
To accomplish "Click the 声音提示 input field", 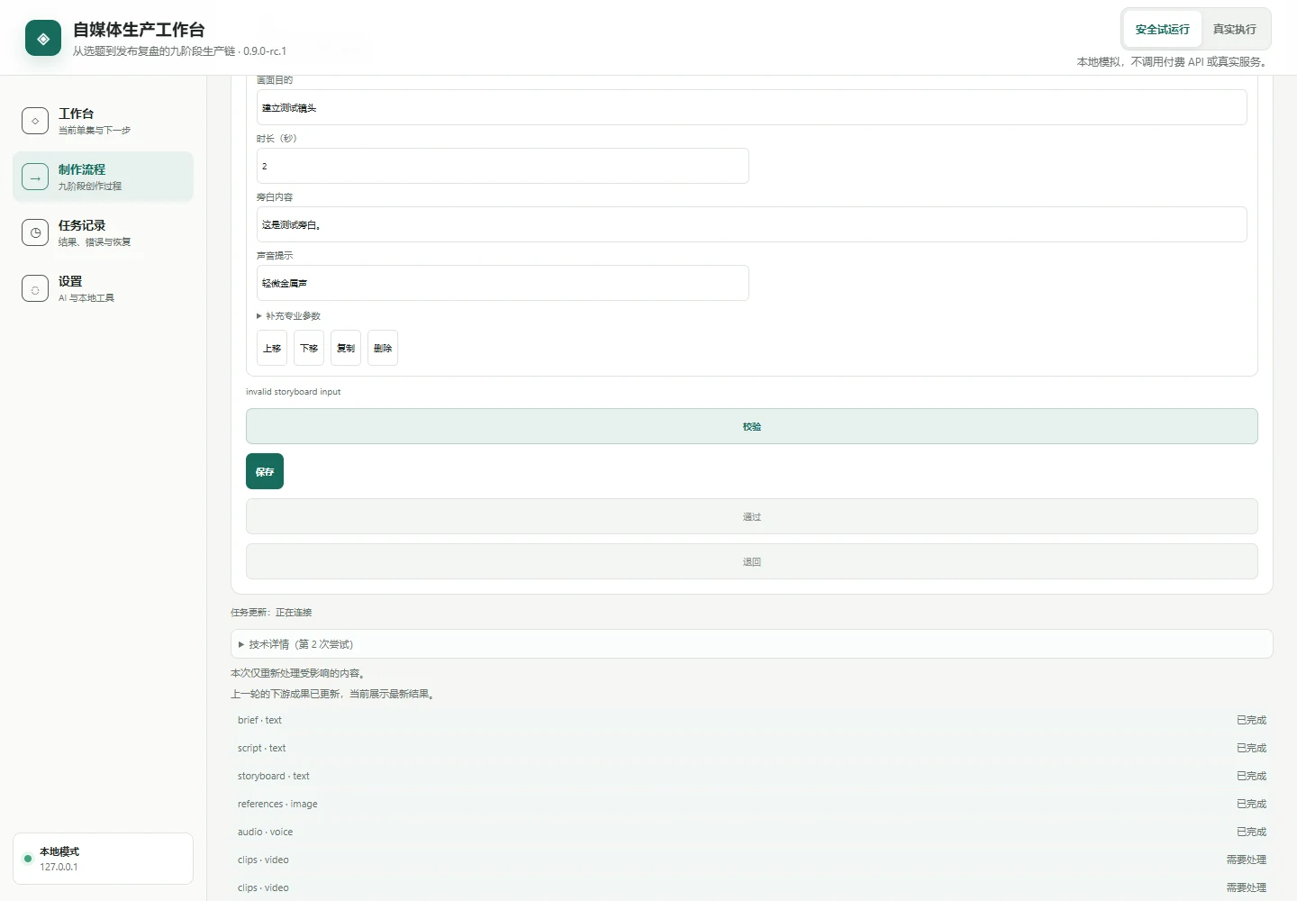I will pos(503,283).
